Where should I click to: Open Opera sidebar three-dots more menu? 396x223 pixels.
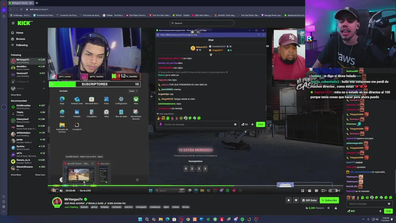[4, 212]
